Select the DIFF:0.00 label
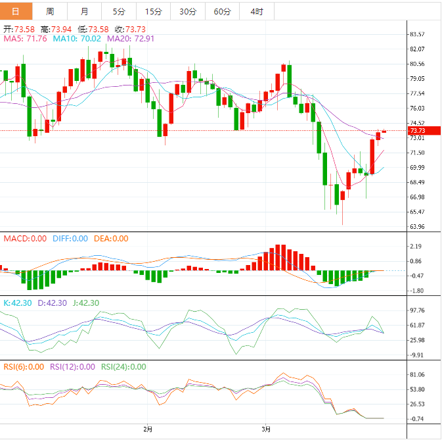 pos(70,239)
